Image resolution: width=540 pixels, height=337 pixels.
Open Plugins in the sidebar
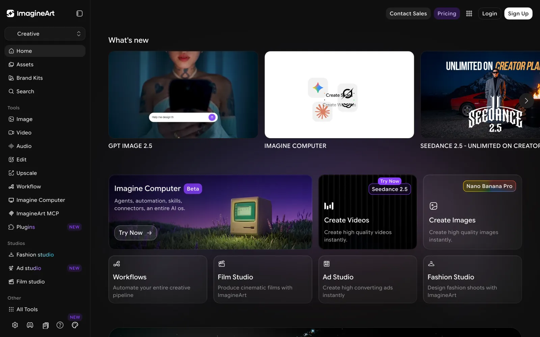click(45, 227)
